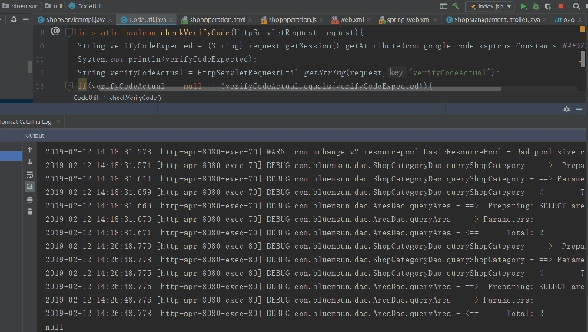The width and height of the screenshot is (588, 332).
Task: Click line number 11 in the gutter
Action: (40, 59)
